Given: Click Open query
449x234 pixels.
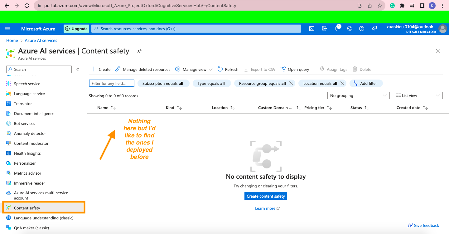Looking at the screenshot, I should [x=295, y=69].
